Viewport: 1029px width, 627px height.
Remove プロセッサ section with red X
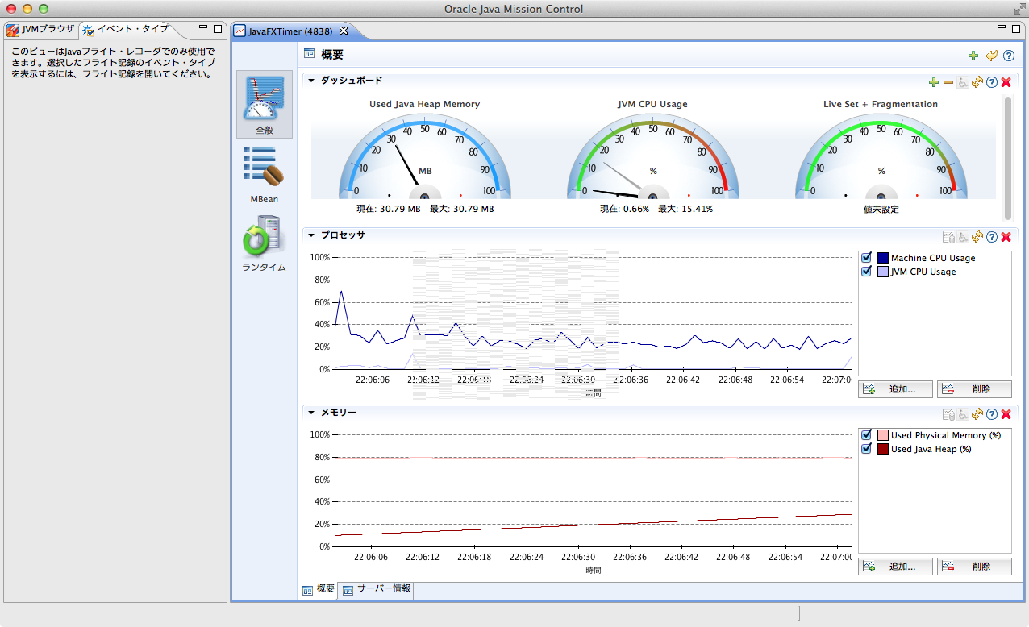pyautogui.click(x=1006, y=237)
